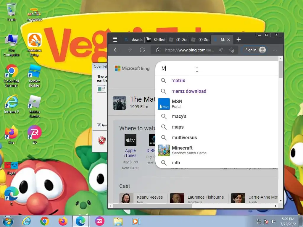
Task: Toggle the 'Always ask' checkbox in Open File dialog
Action: click(99, 125)
